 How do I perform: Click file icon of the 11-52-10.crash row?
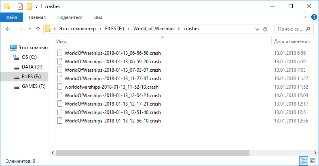tap(60, 87)
